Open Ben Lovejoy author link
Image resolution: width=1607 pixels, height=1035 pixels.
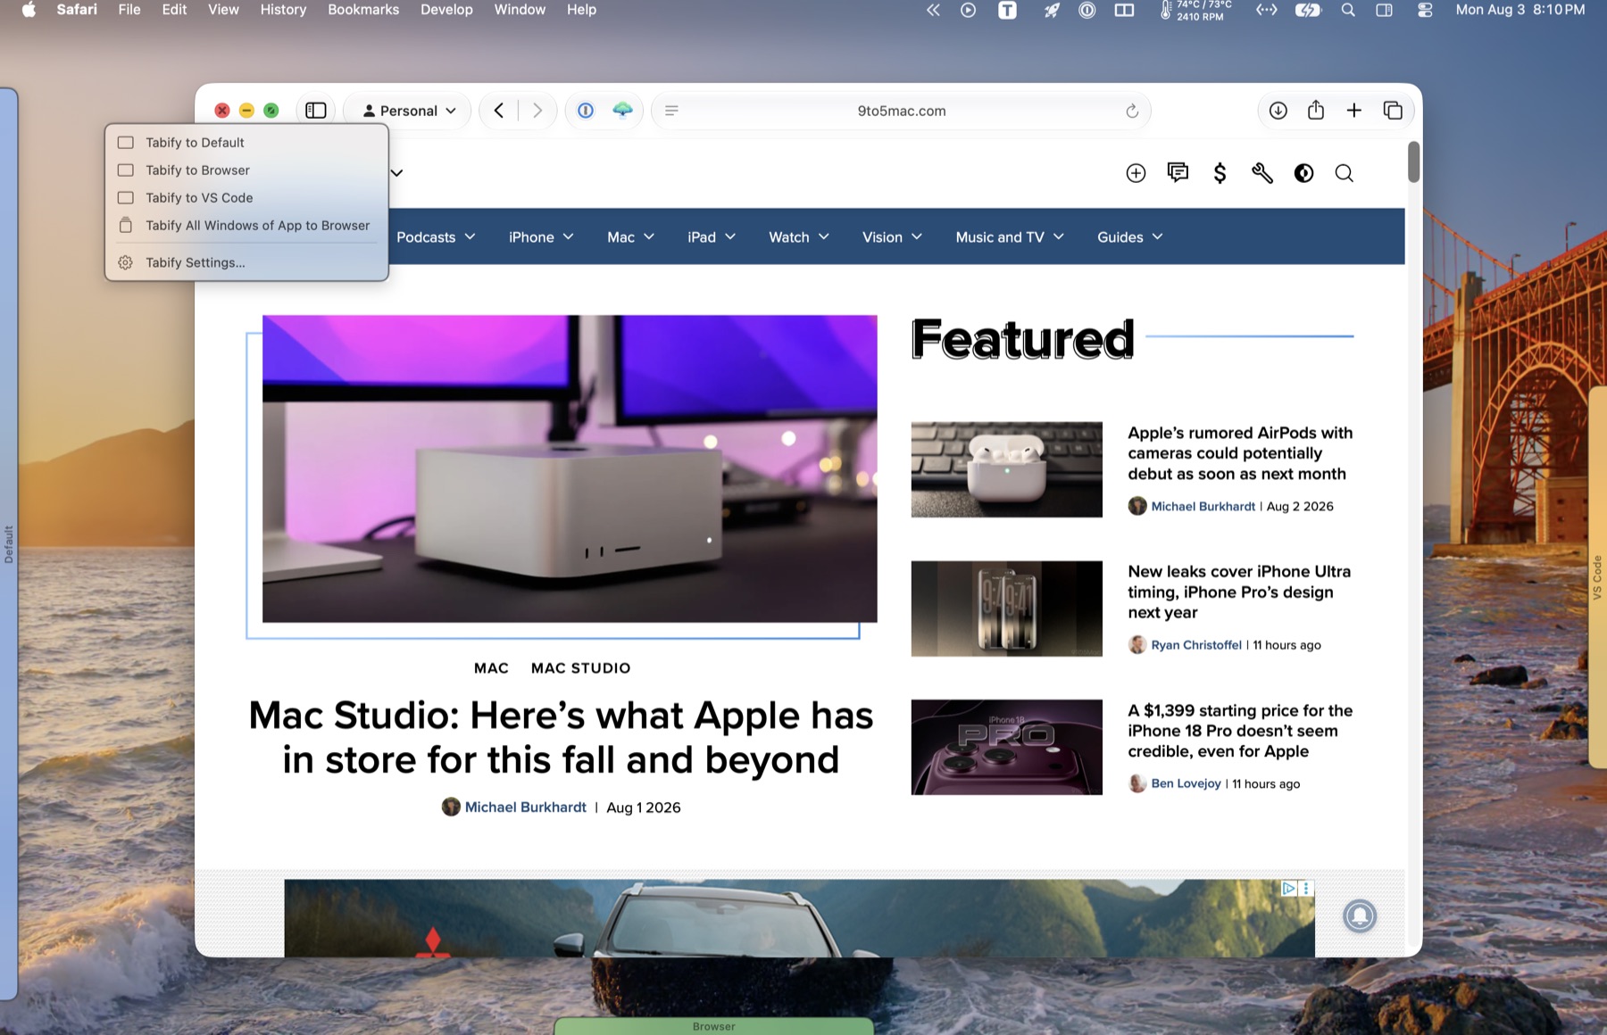click(x=1186, y=783)
